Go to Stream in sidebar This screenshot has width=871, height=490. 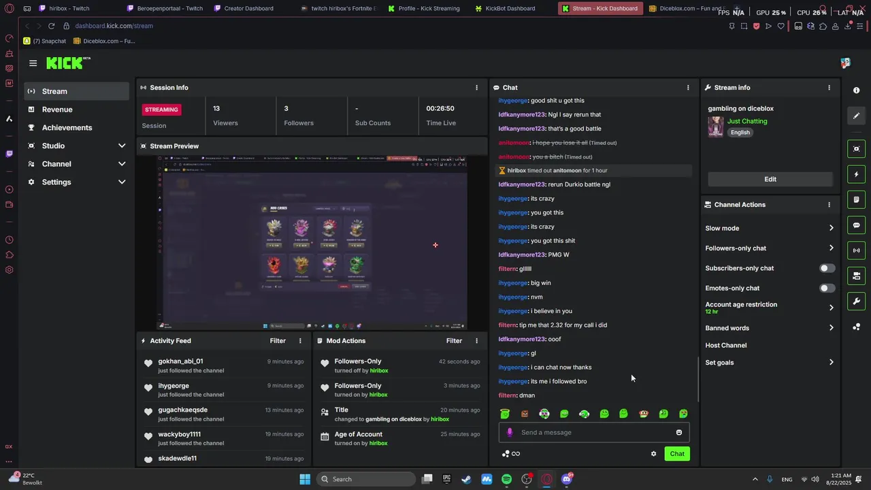[x=77, y=91]
